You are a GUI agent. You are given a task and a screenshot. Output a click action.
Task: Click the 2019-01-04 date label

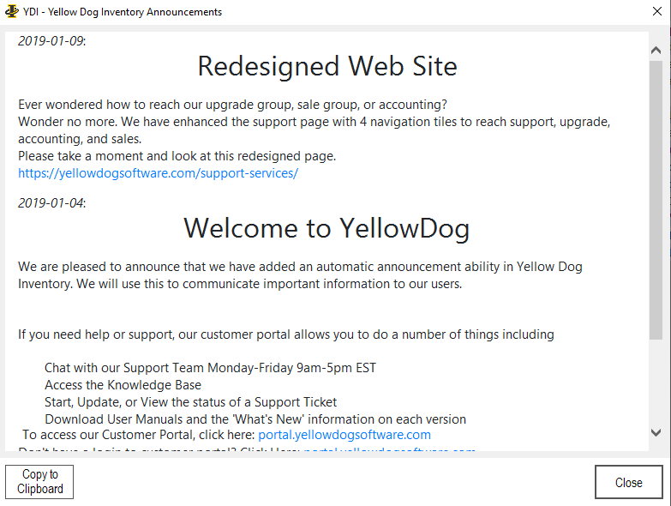coord(51,203)
